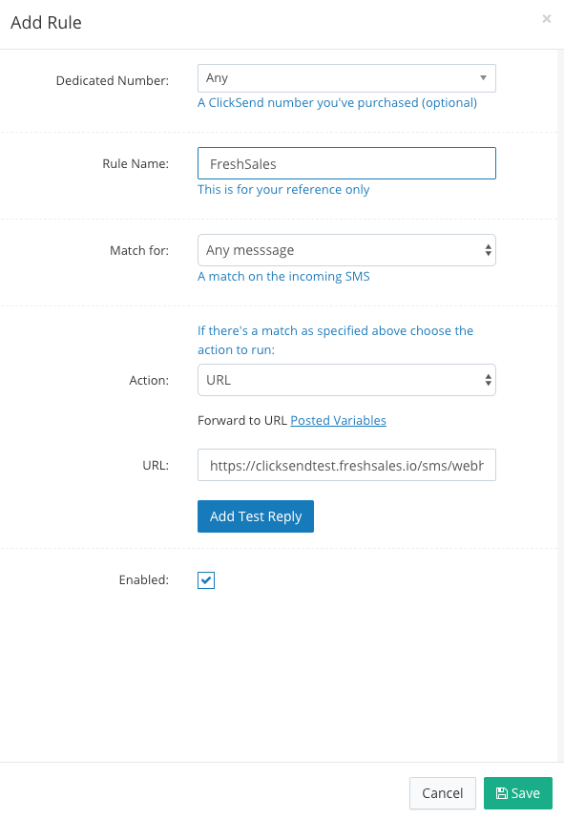Screen dimensions: 564x819
Task: Click into the URL input field
Action: pos(346,465)
